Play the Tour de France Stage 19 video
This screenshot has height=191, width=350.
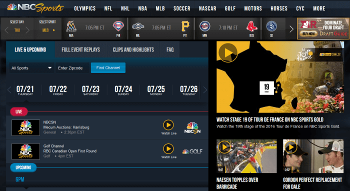point(228,52)
